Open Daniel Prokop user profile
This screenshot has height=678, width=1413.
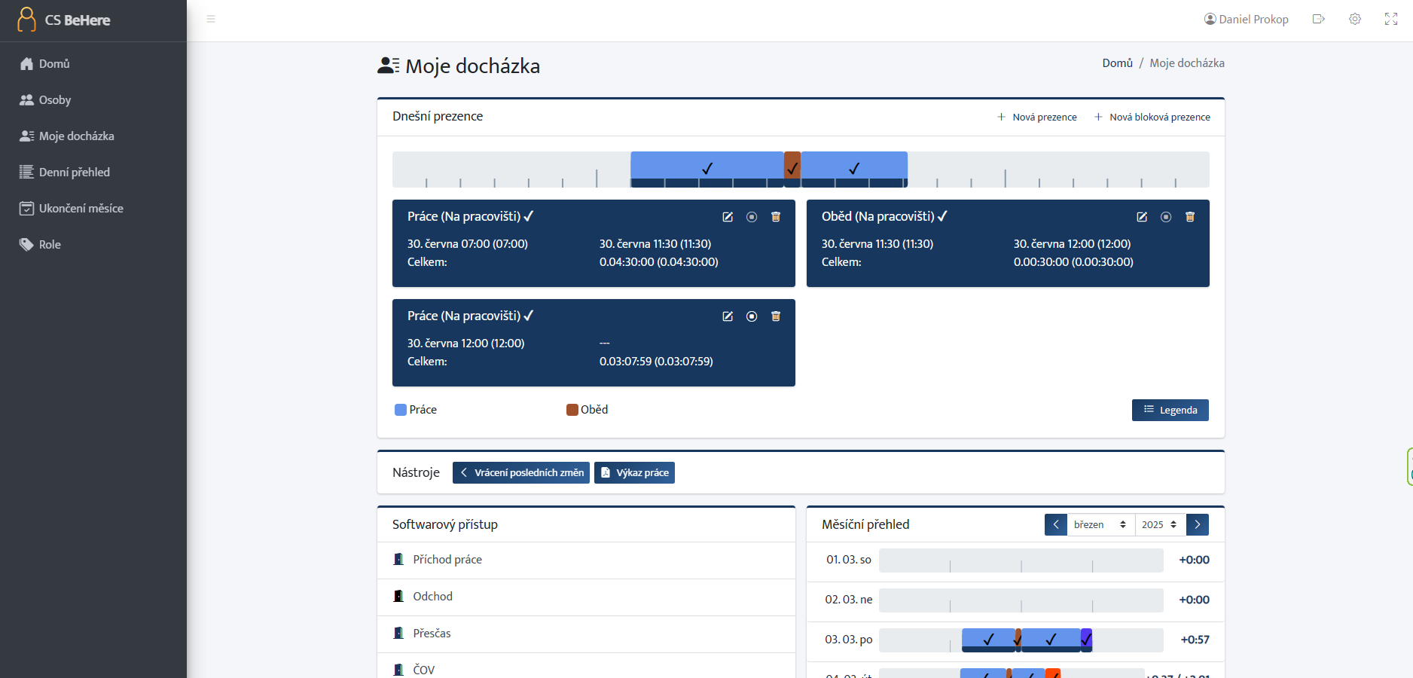pyautogui.click(x=1247, y=19)
